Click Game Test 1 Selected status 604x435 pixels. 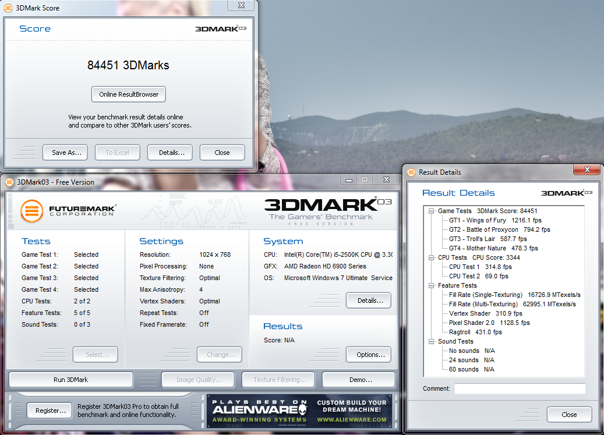pyautogui.click(x=86, y=254)
